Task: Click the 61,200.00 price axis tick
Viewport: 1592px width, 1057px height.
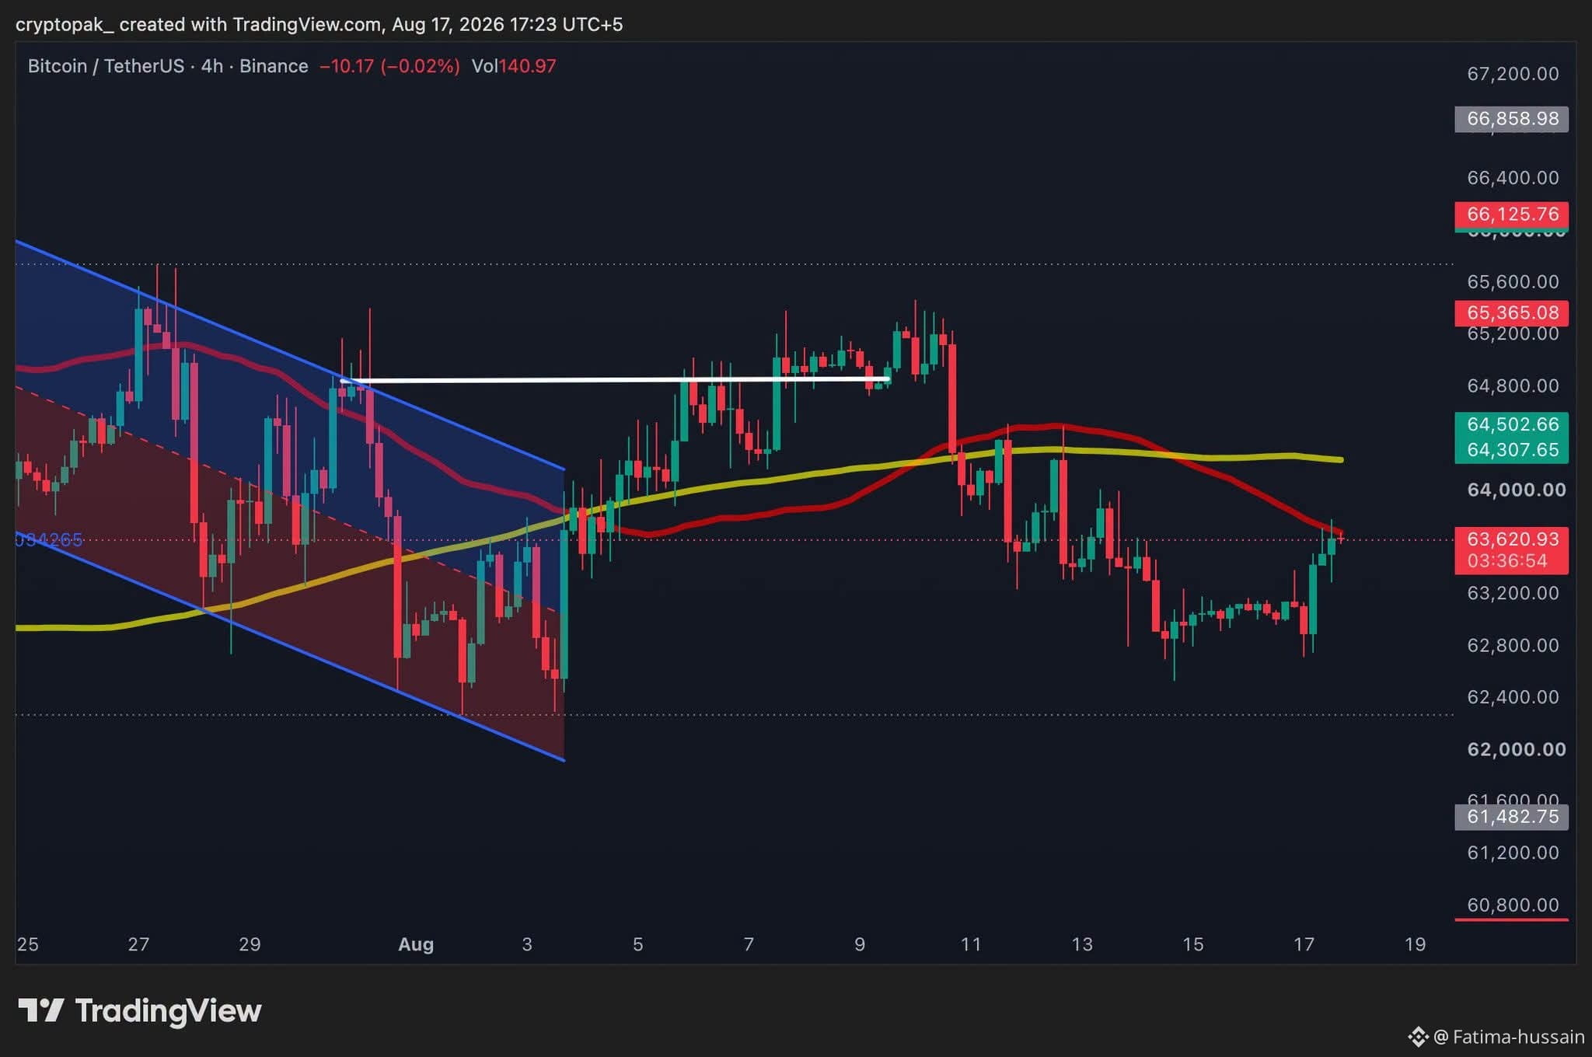Action: (x=1513, y=853)
